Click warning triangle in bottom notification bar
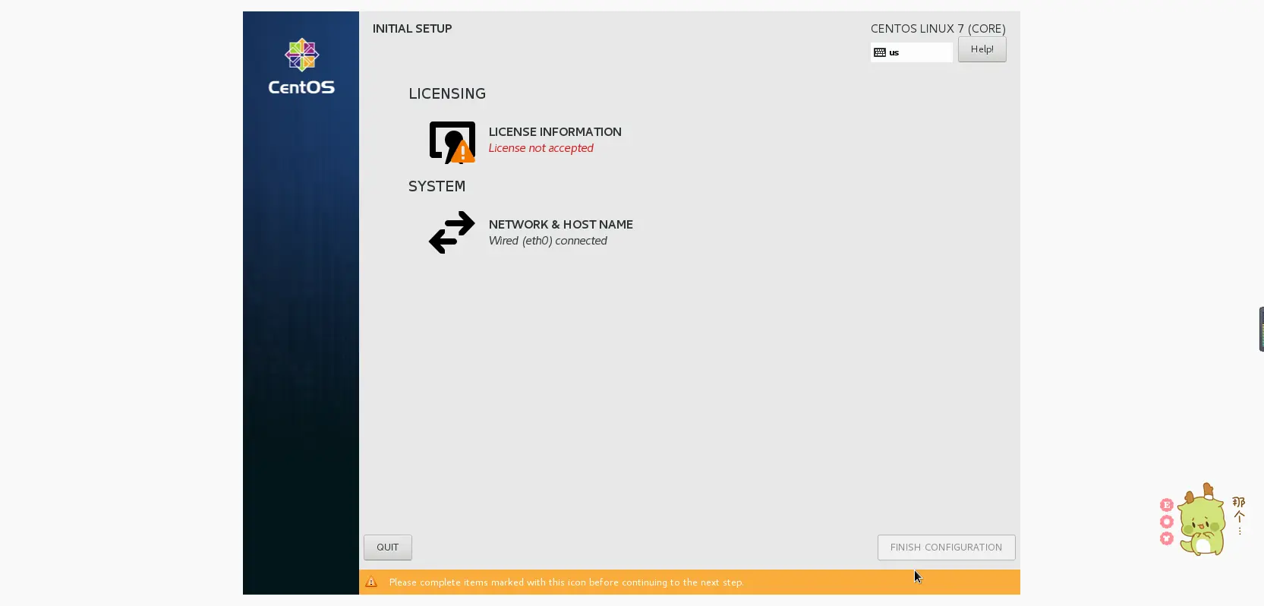1264x606 pixels. [x=371, y=582]
